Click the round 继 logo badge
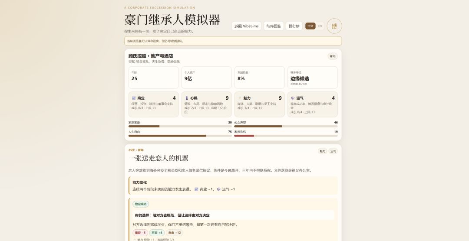469x241 pixels. click(334, 26)
